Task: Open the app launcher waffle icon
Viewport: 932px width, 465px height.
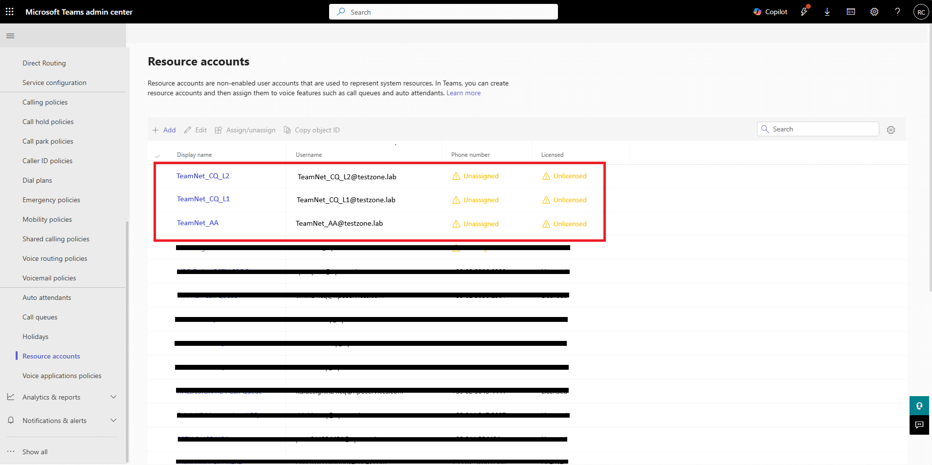Action: pyautogui.click(x=10, y=12)
